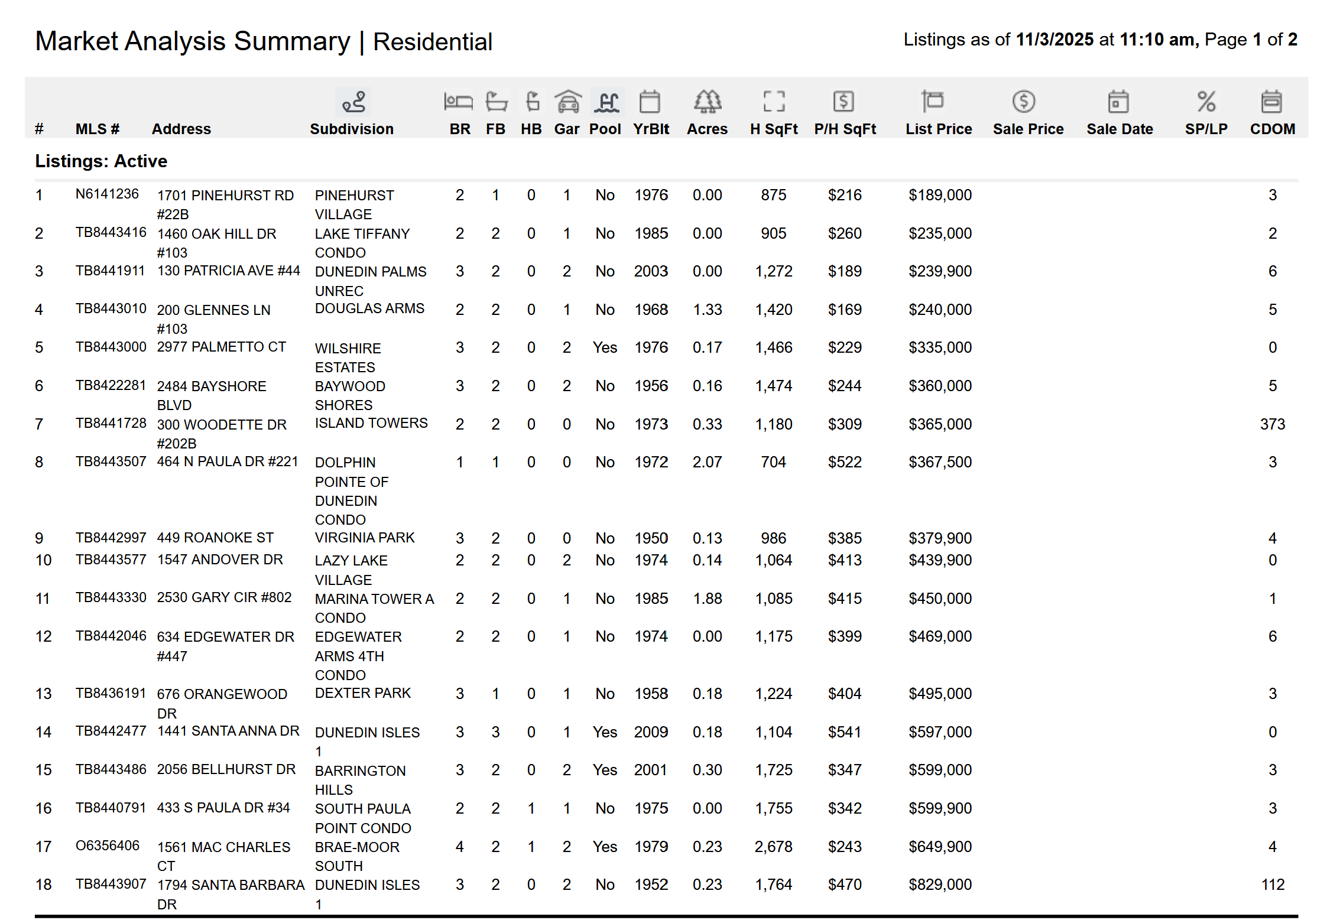Image resolution: width=1327 pixels, height=920 pixels.
Task: Click the Address column header
Action: (x=181, y=129)
